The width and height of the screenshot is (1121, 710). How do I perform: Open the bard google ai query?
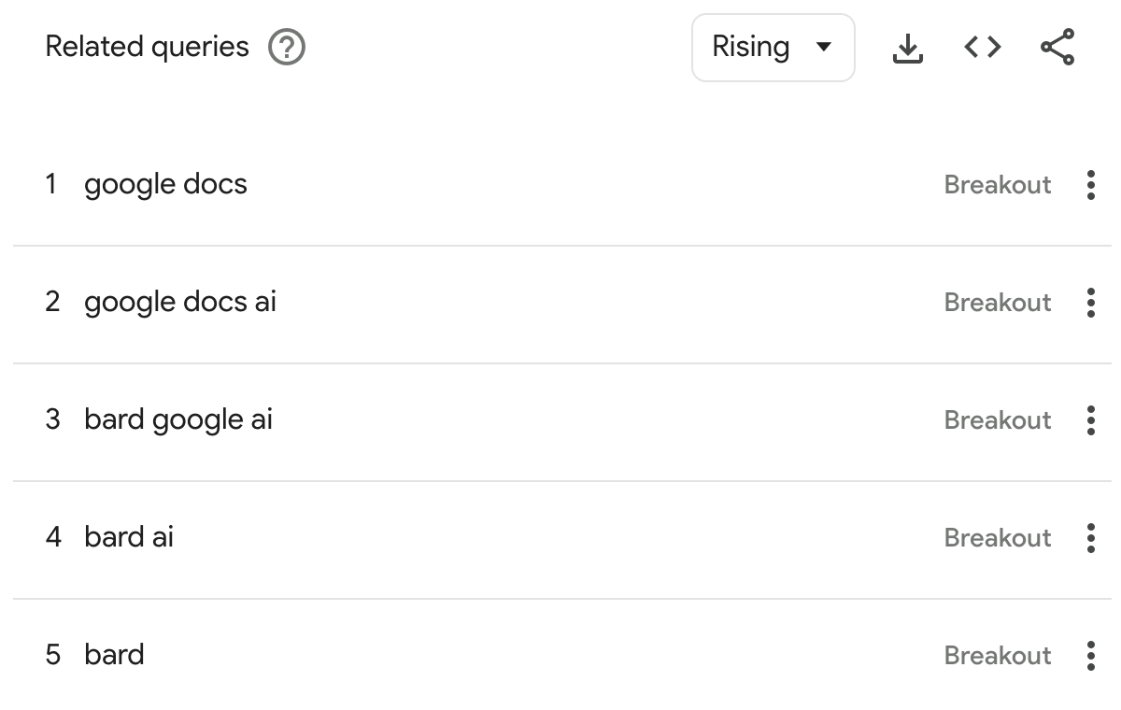[177, 419]
